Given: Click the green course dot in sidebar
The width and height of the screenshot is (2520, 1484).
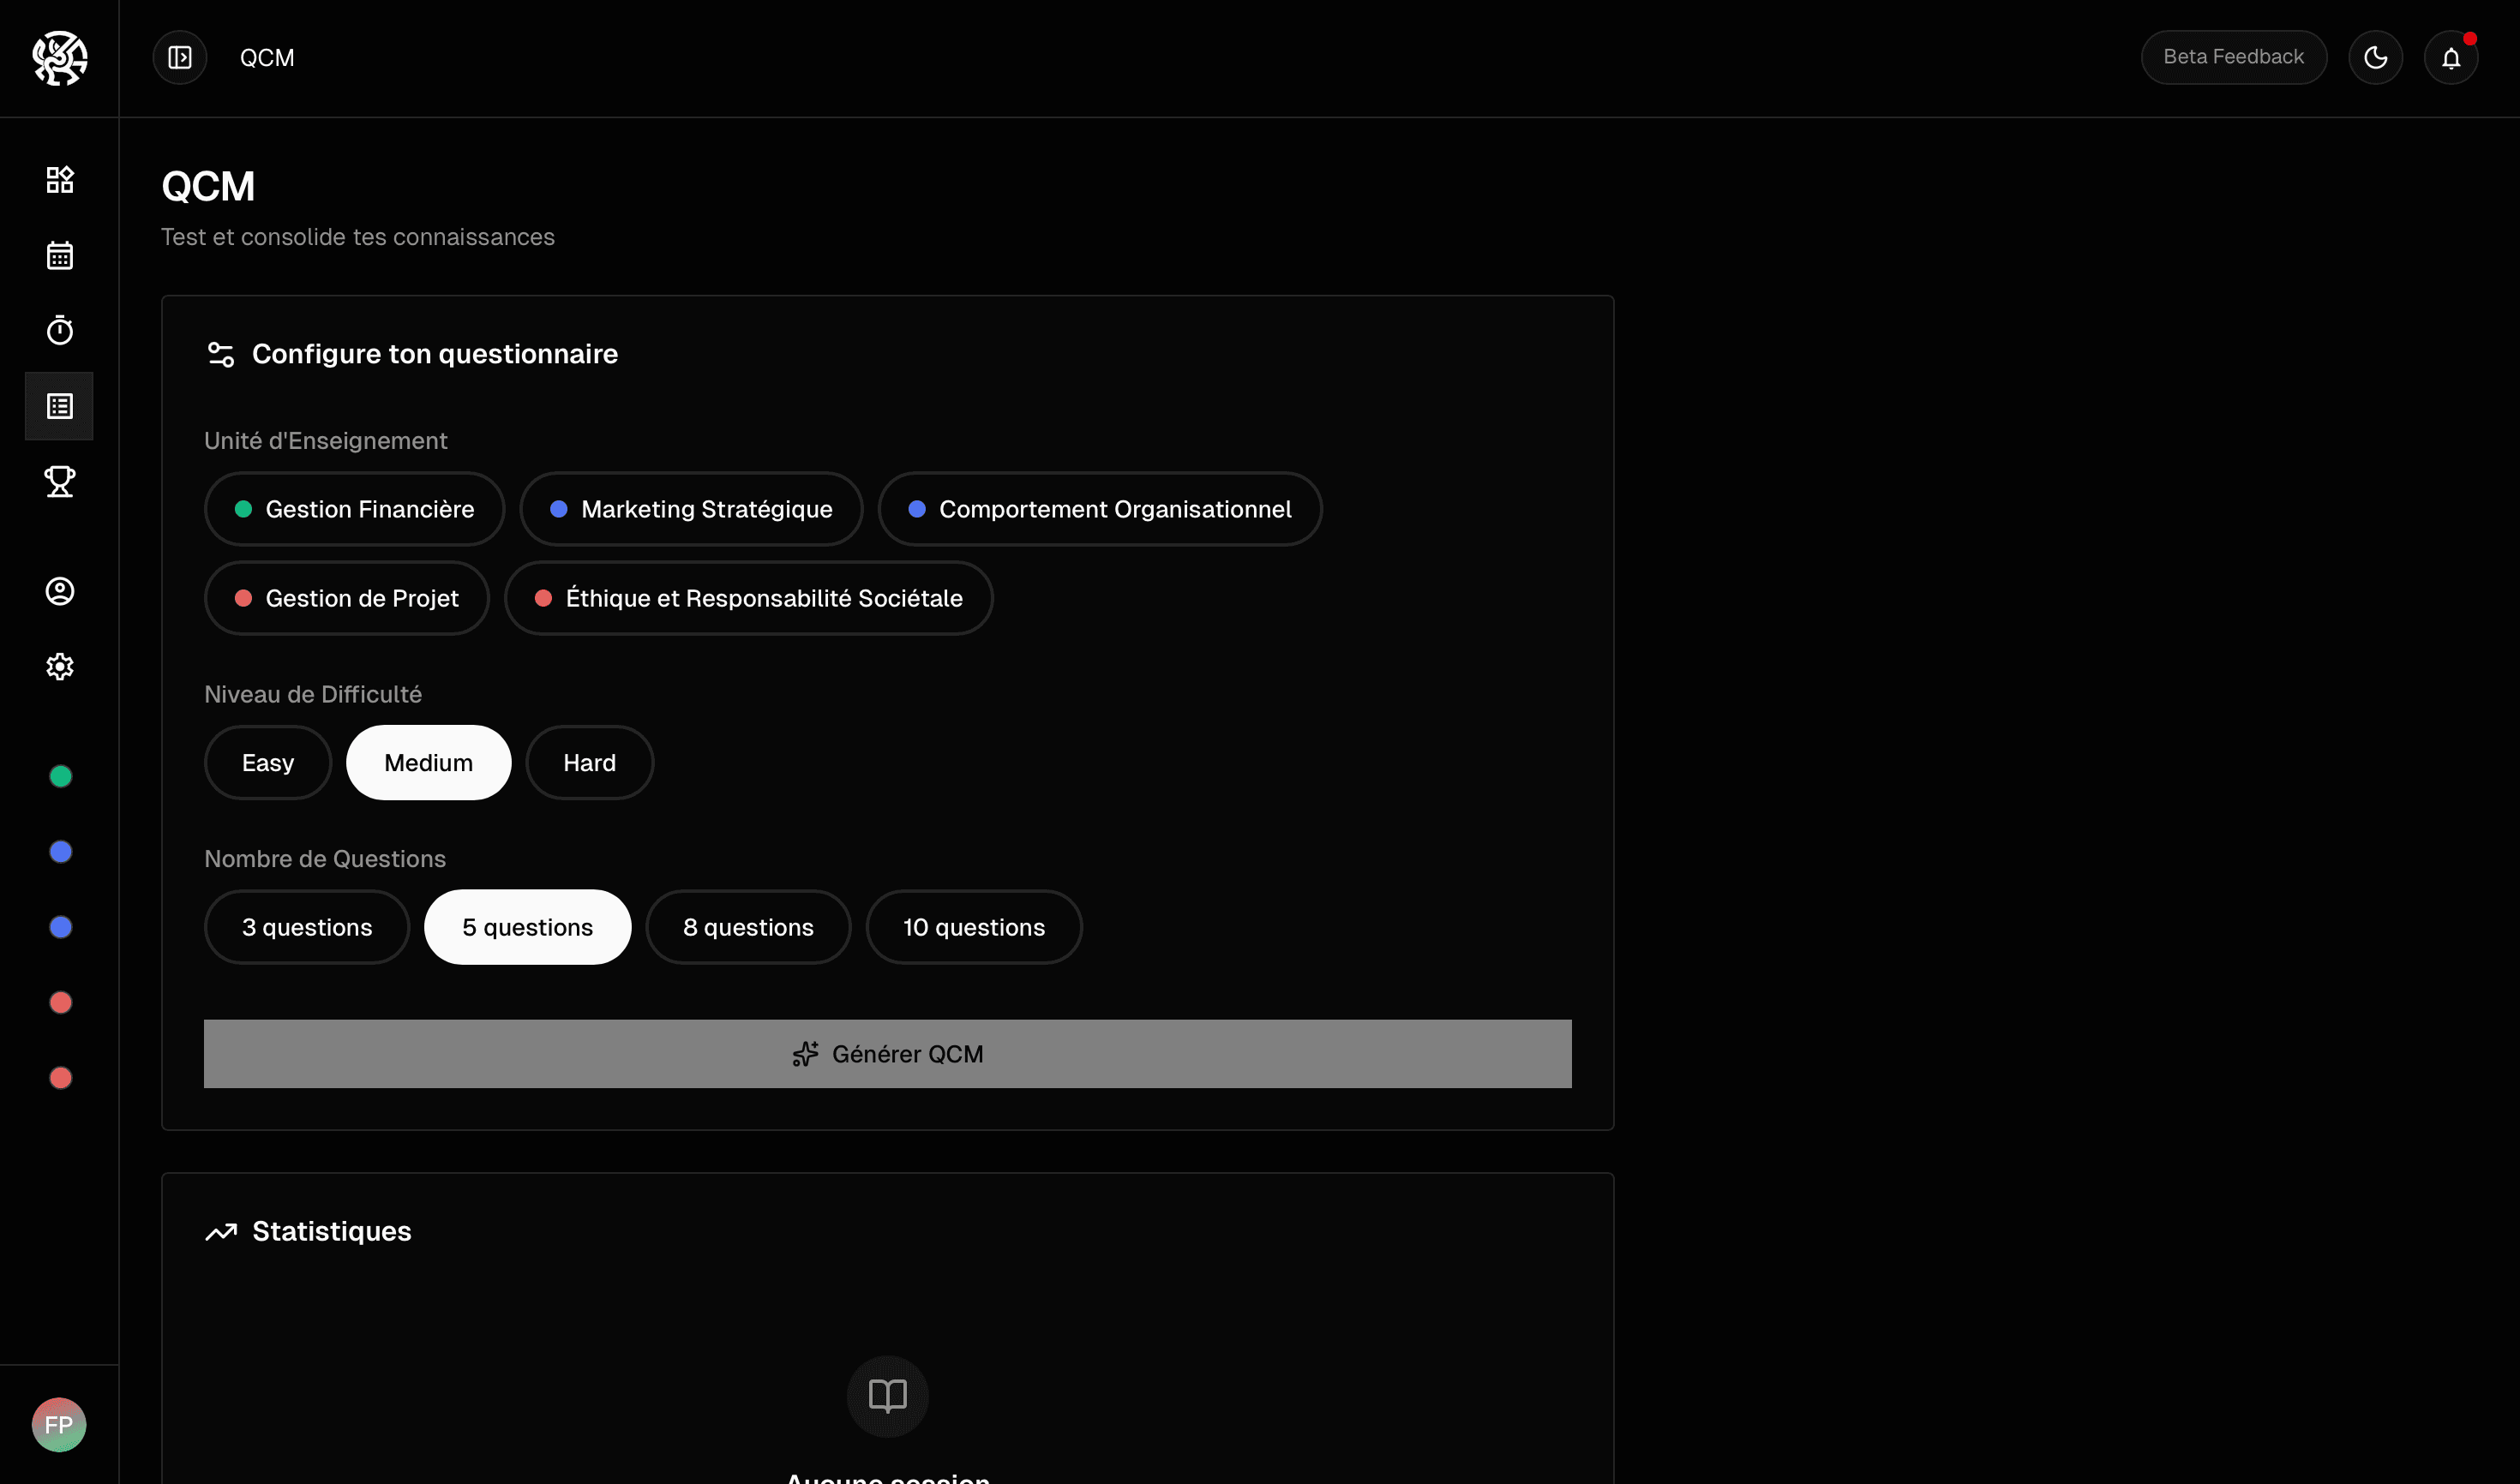Looking at the screenshot, I should 60,777.
